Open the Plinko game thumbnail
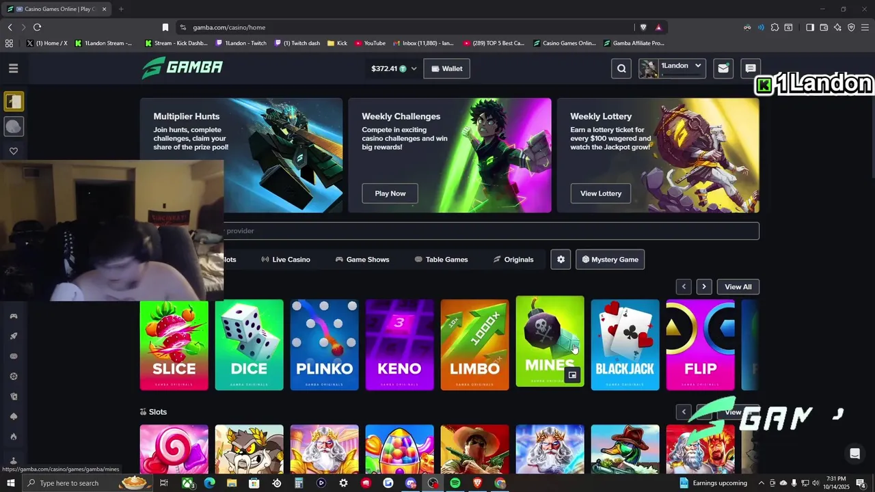The image size is (875, 492). point(325,345)
